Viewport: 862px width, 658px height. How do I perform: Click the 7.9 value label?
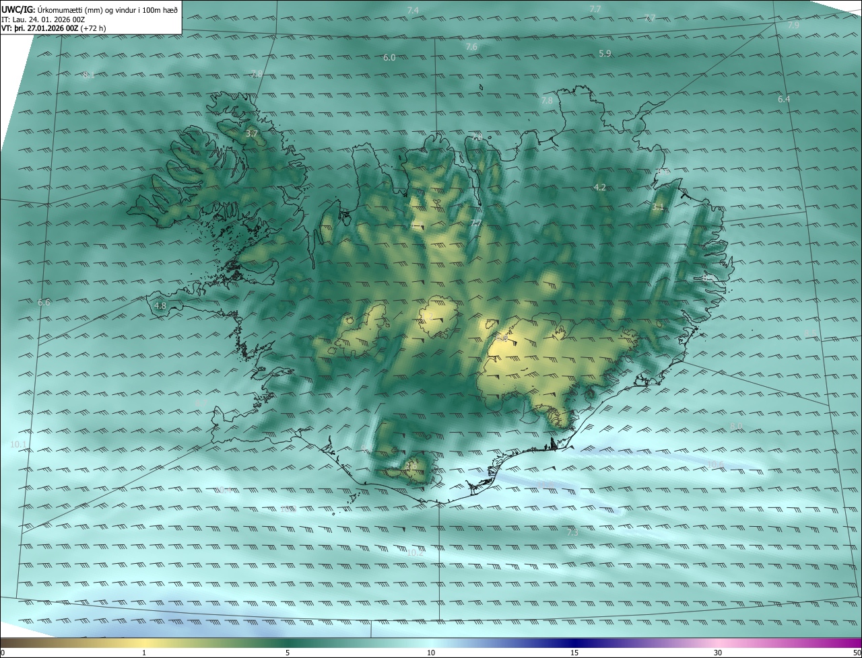(793, 25)
